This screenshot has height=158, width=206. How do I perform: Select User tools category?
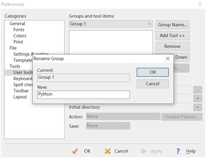(x=23, y=72)
